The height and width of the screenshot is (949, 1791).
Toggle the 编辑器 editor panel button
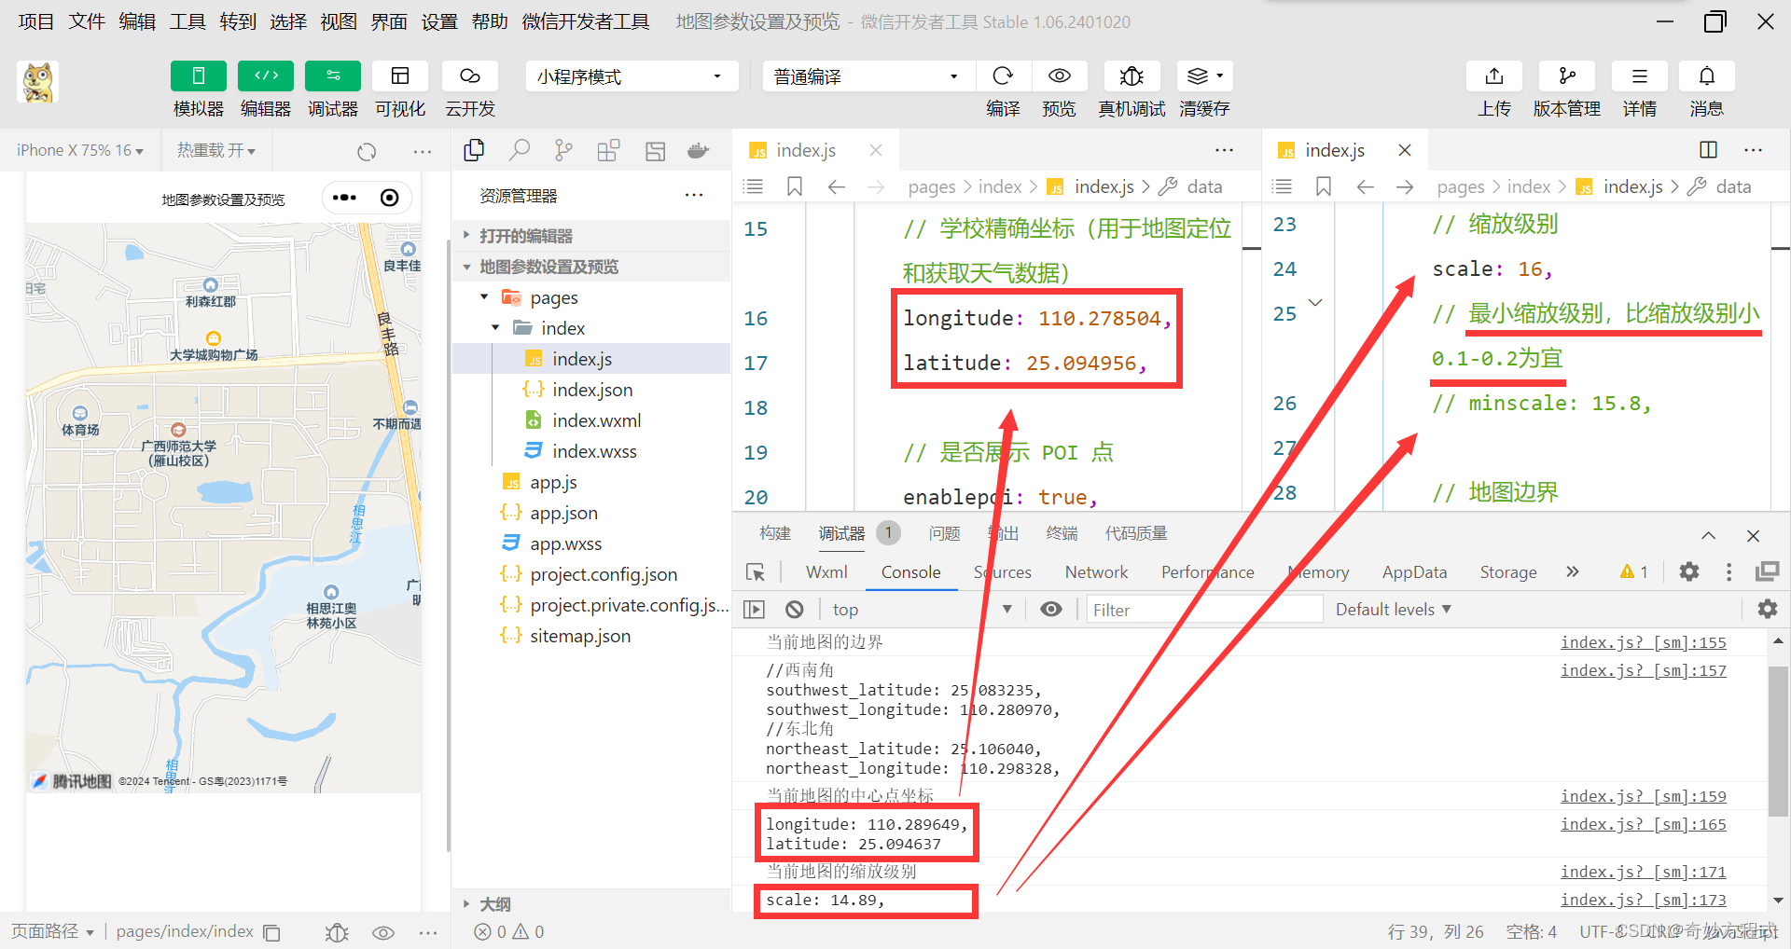(266, 76)
